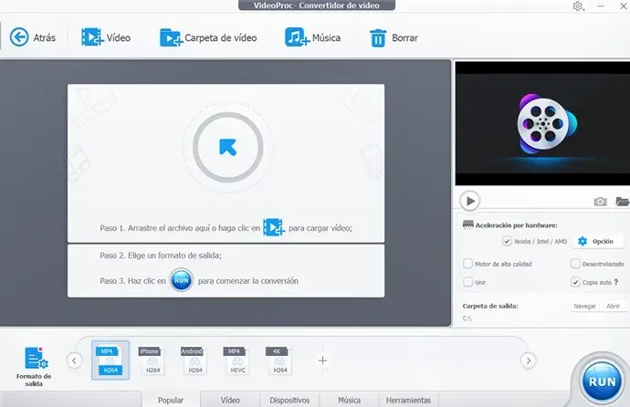Screen dimensions: 630x407
Task: Select the Android H264 format preset
Action: pyautogui.click(x=195, y=360)
